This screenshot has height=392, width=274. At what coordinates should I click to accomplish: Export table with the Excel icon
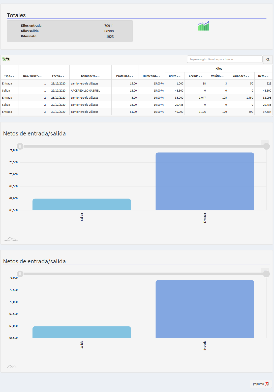coord(6,59)
